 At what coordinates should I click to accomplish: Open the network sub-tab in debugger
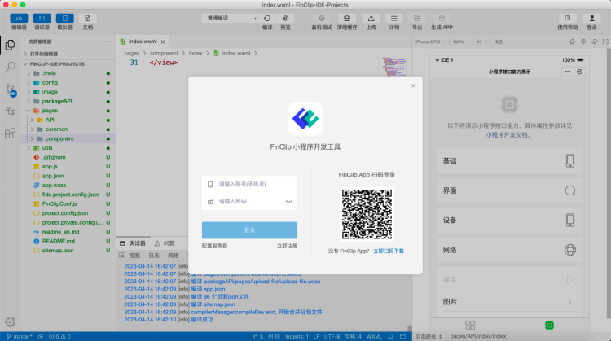[x=174, y=256]
